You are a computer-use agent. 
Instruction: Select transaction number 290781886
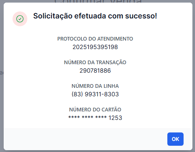pos(95,70)
